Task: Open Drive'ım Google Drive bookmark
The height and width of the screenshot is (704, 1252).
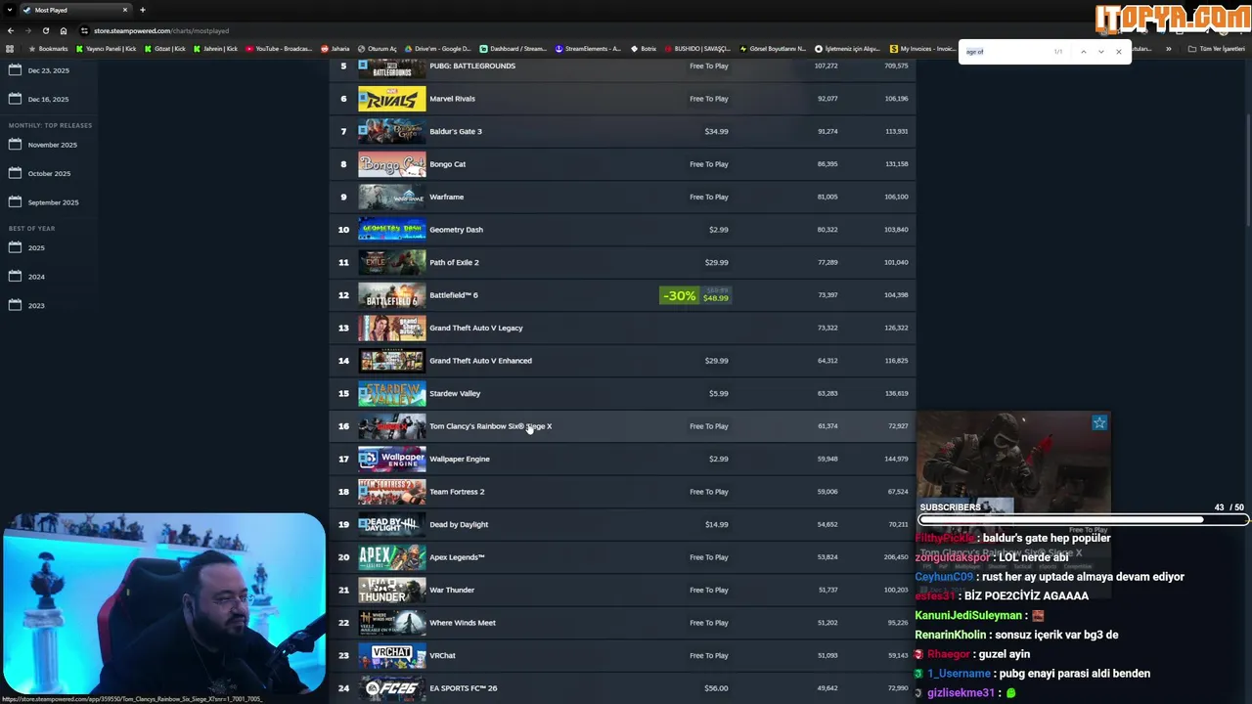Action: 437,49
